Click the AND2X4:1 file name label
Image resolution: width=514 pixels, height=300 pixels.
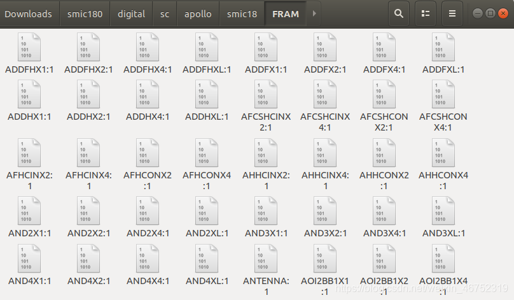coord(148,233)
